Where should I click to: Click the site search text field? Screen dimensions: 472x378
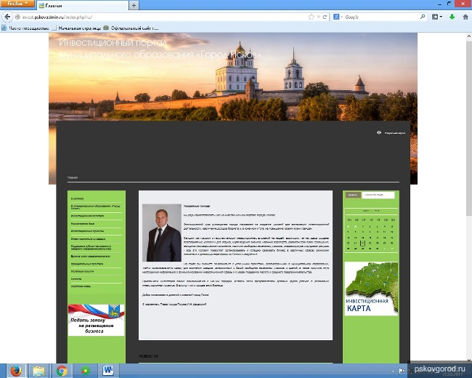pyautogui.click(x=378, y=195)
